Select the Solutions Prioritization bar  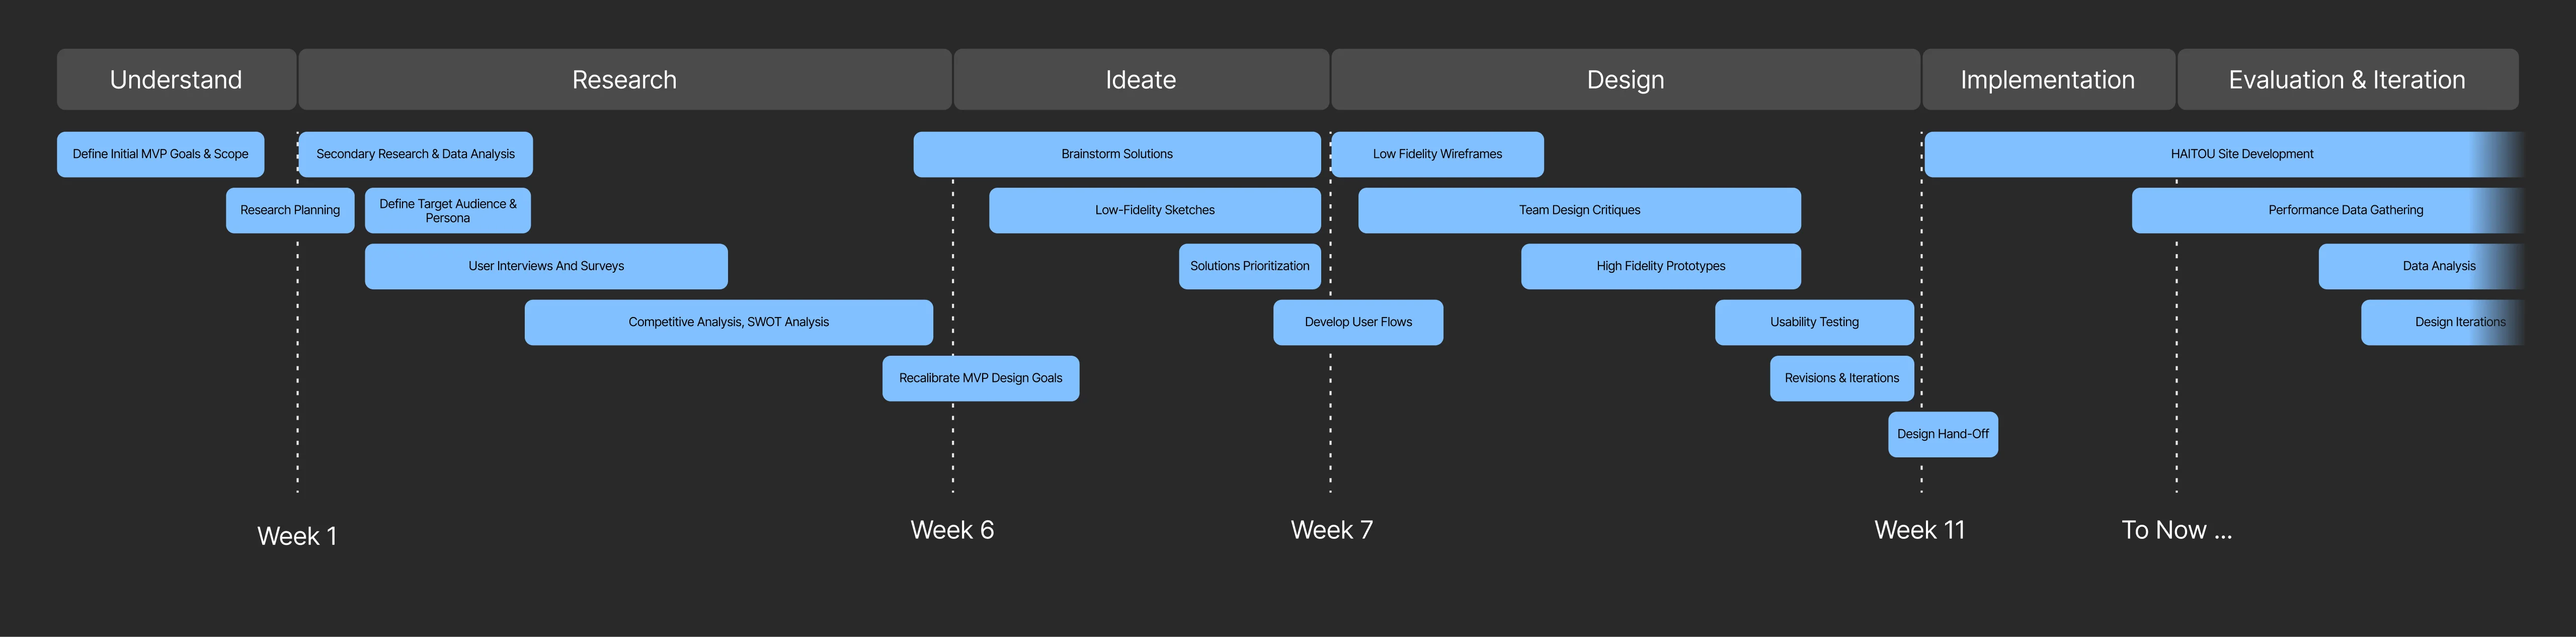coord(1250,266)
